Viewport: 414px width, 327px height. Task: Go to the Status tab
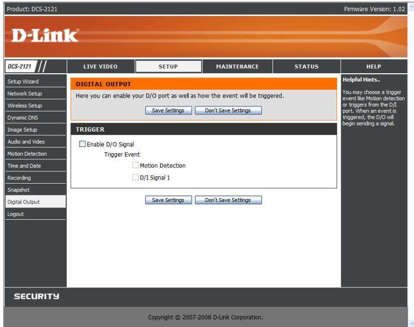[x=306, y=67]
